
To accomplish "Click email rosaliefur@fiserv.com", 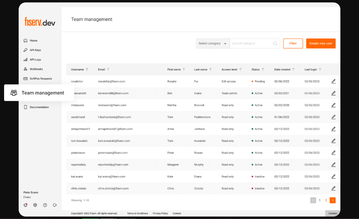I will point(111,81).
